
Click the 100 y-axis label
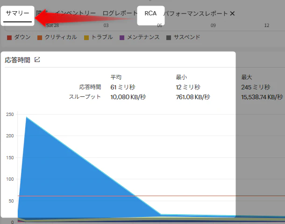click(x=10, y=179)
